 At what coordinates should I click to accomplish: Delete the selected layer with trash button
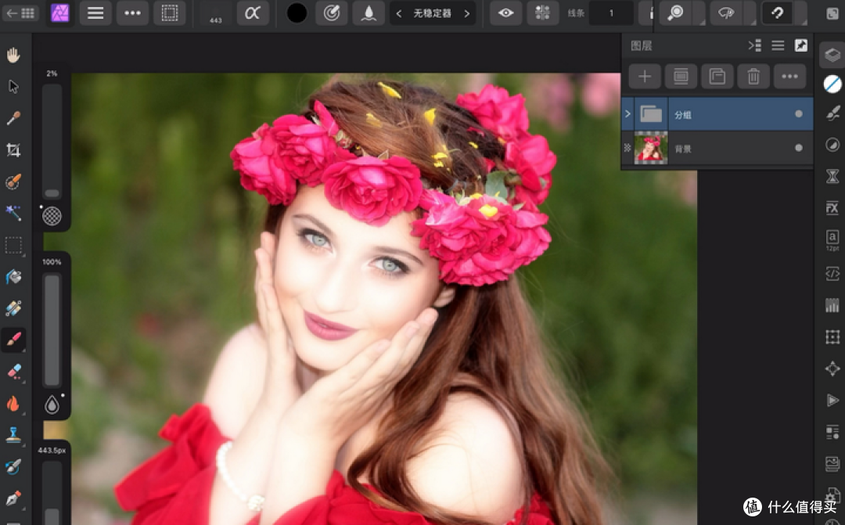[753, 77]
